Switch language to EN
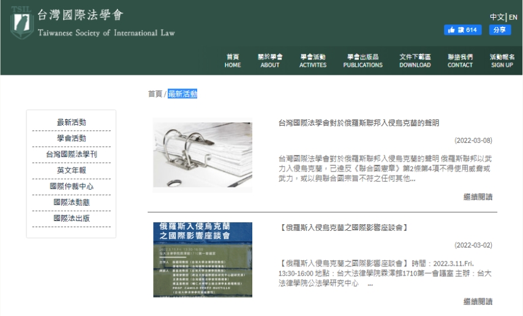Viewport: 523px width, 316px height. [x=513, y=17]
